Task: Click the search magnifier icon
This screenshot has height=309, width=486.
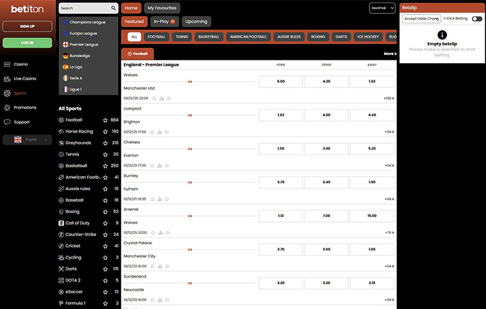Action: tap(114, 8)
